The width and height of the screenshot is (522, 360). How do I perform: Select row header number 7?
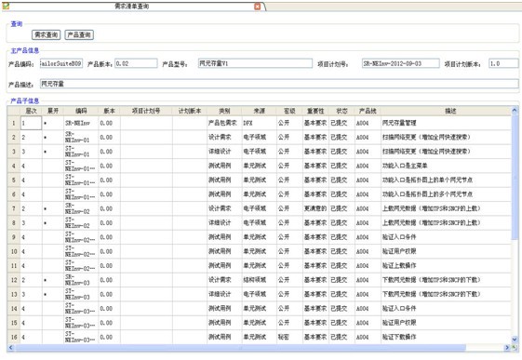pyautogui.click(x=14, y=208)
